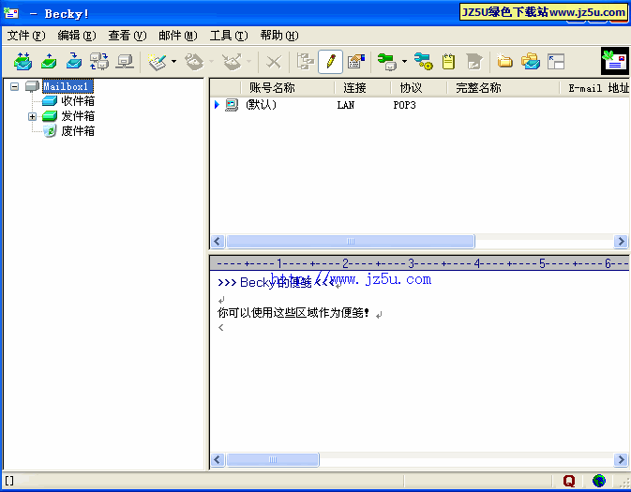
Task: Create a new folder with folder icon
Action: pos(504,61)
